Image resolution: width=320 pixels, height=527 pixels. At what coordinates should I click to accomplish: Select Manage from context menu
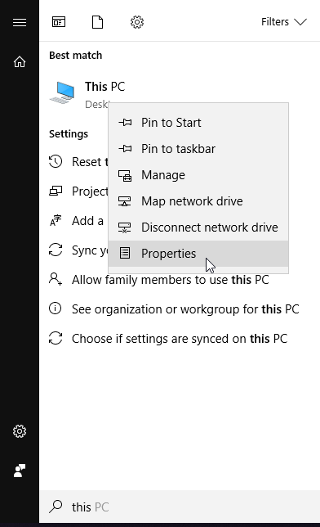point(198,175)
